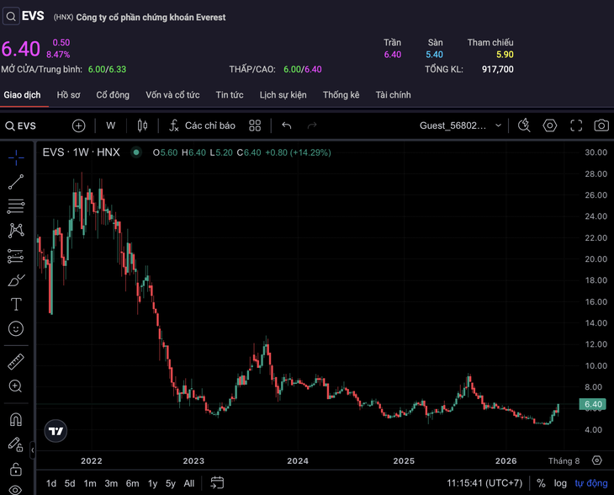
Task: Click the stock search magnifier icon
Action: point(11,17)
